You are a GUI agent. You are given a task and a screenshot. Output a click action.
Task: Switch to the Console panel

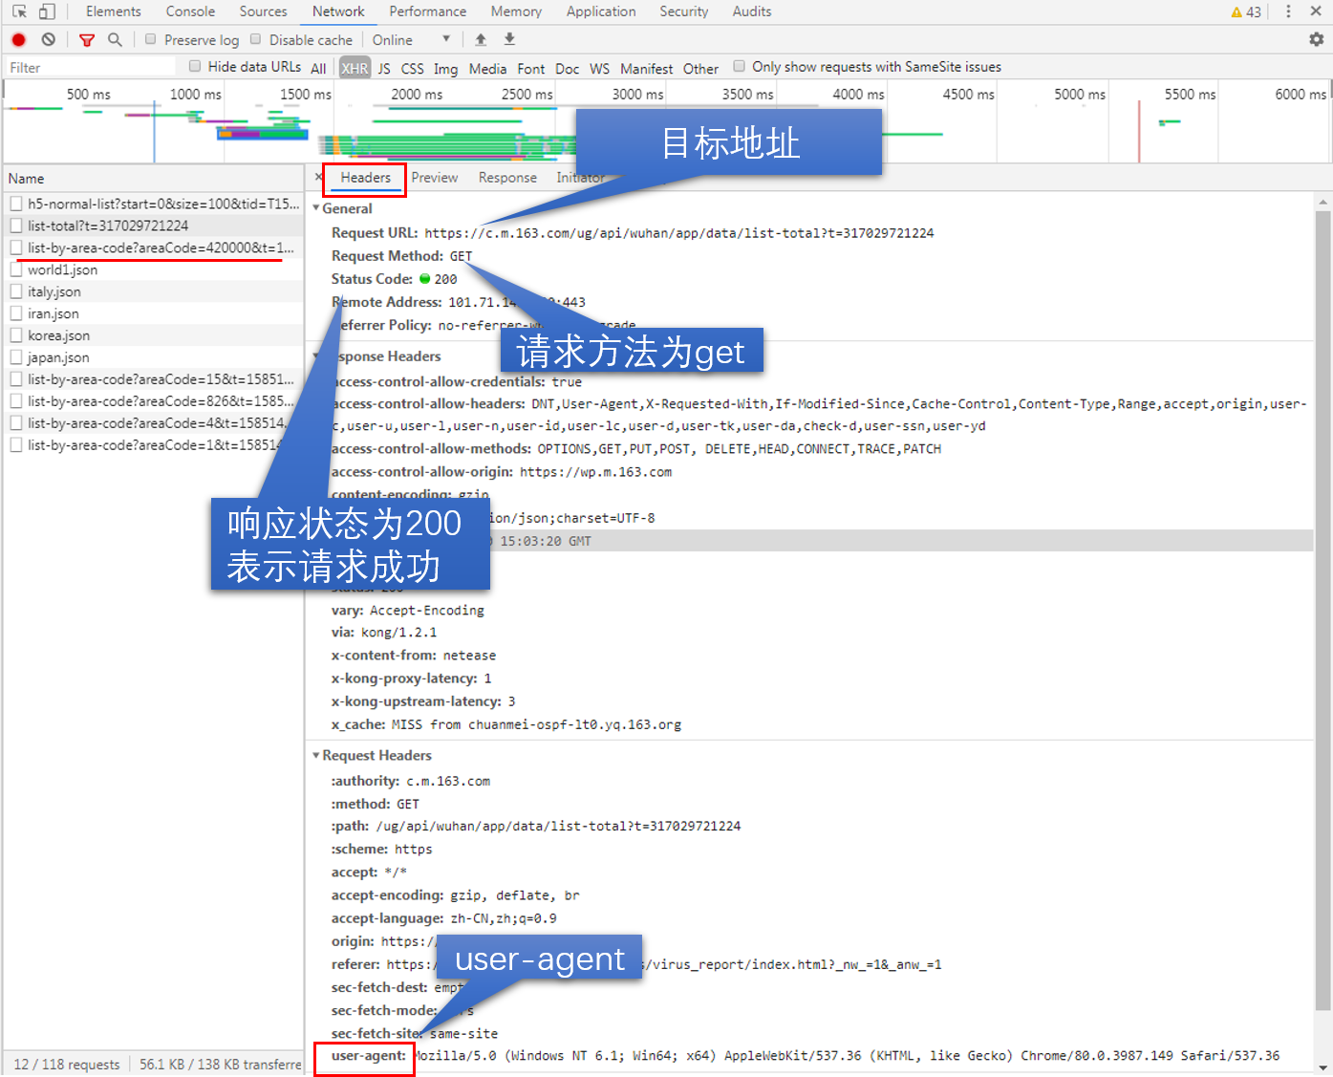click(x=190, y=11)
